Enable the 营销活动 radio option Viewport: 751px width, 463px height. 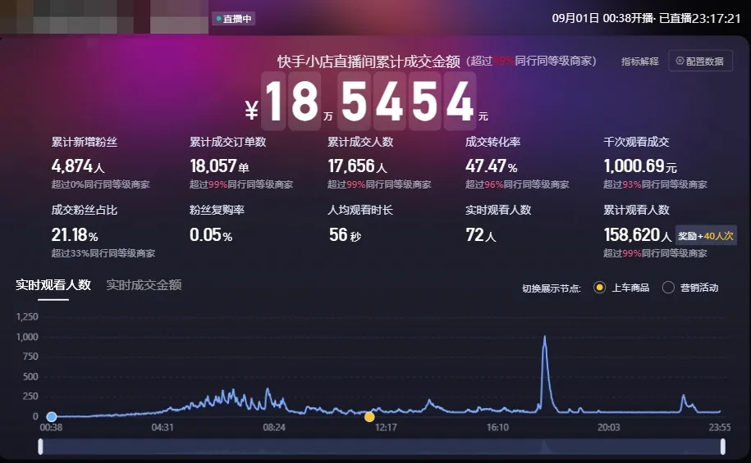pos(668,288)
